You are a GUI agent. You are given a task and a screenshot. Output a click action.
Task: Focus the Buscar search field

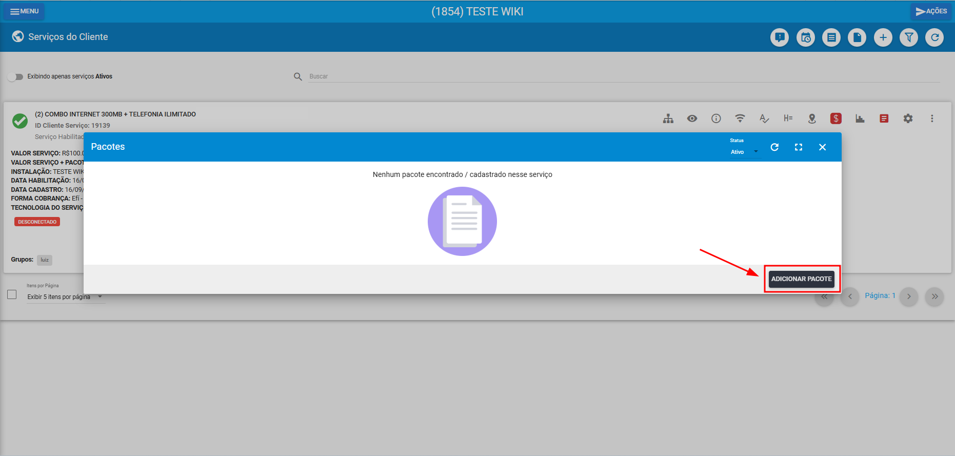[x=624, y=76]
